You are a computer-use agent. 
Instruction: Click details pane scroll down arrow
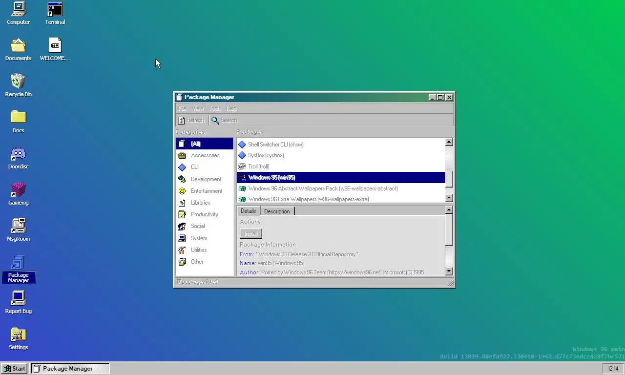449,271
